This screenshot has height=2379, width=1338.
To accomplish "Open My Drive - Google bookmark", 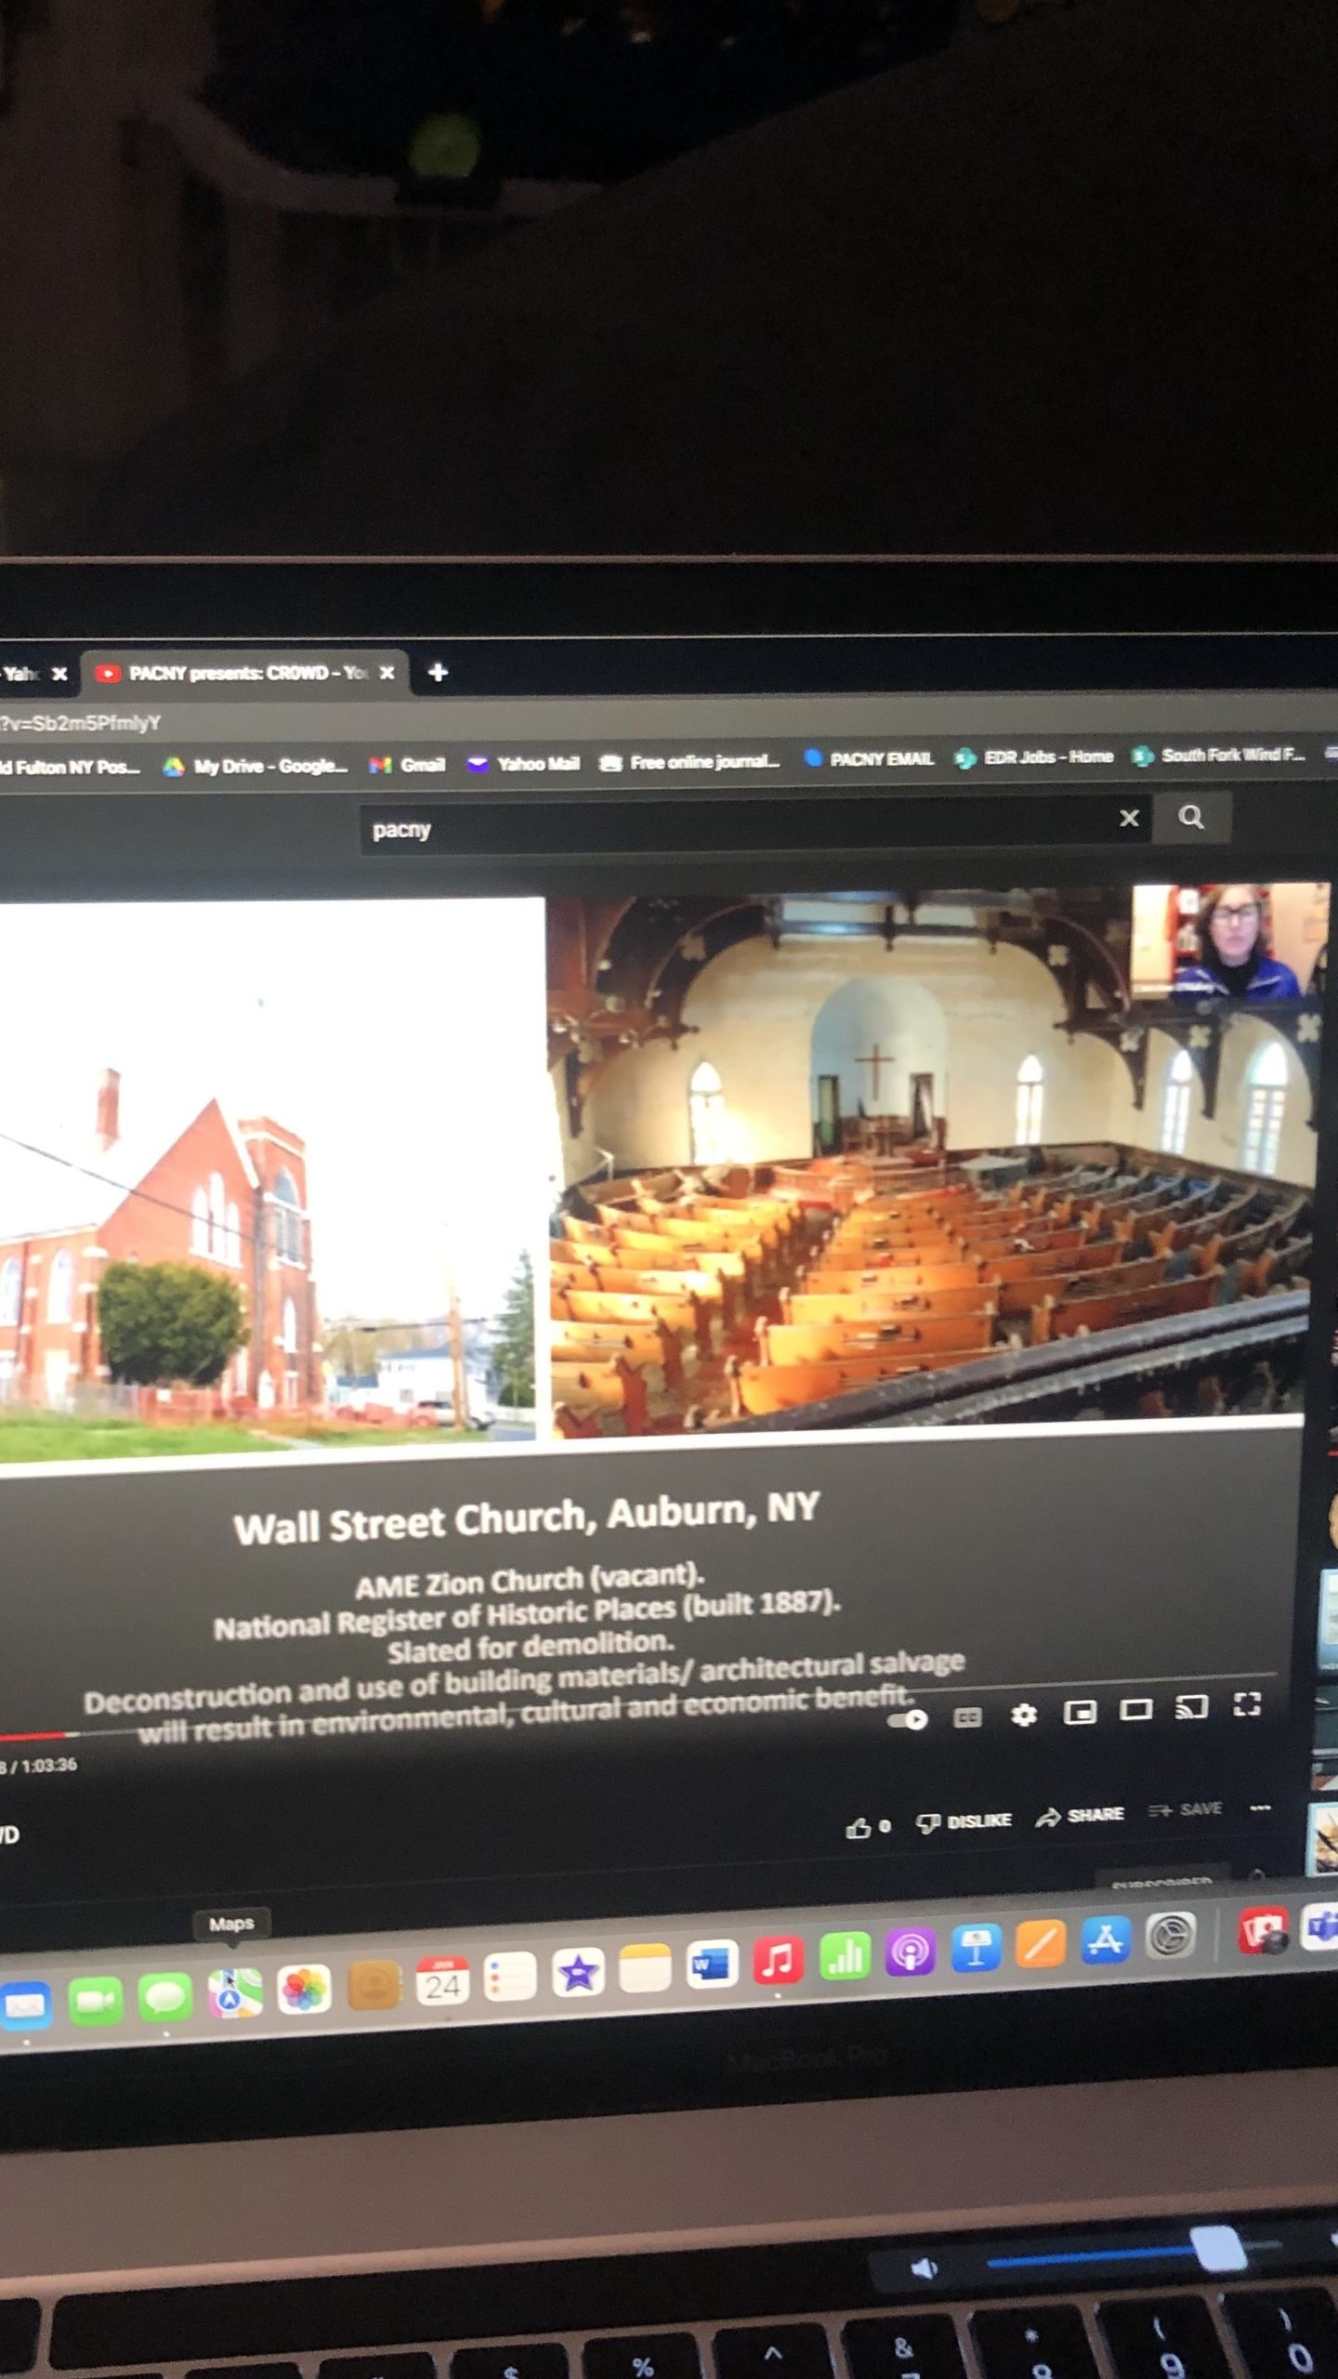I will click(x=256, y=767).
